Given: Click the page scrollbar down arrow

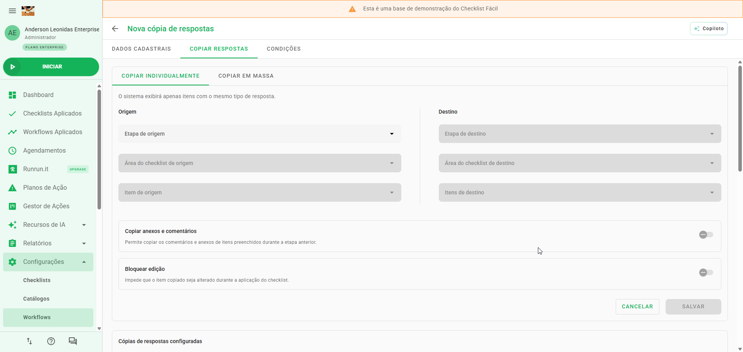Looking at the screenshot, I should [740, 349].
